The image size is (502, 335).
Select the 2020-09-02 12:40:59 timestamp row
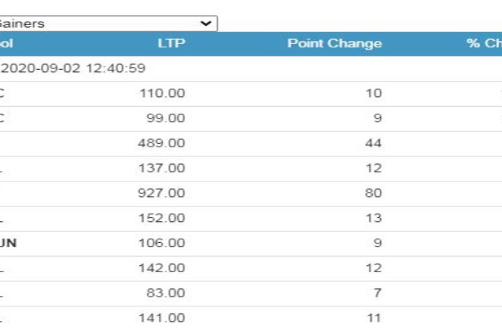coord(73,68)
